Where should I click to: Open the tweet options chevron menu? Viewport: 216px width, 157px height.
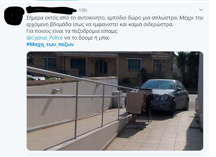[201, 10]
